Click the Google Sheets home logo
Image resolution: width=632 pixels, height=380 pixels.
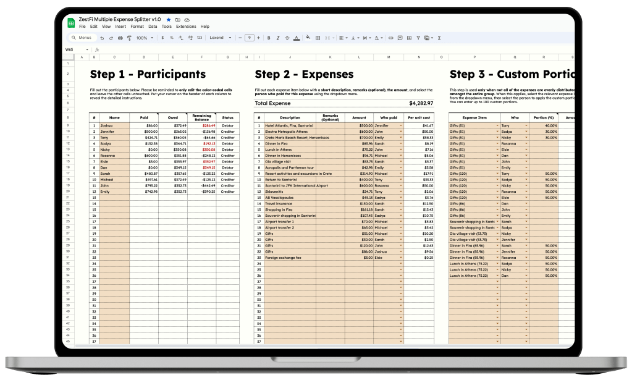click(x=71, y=23)
